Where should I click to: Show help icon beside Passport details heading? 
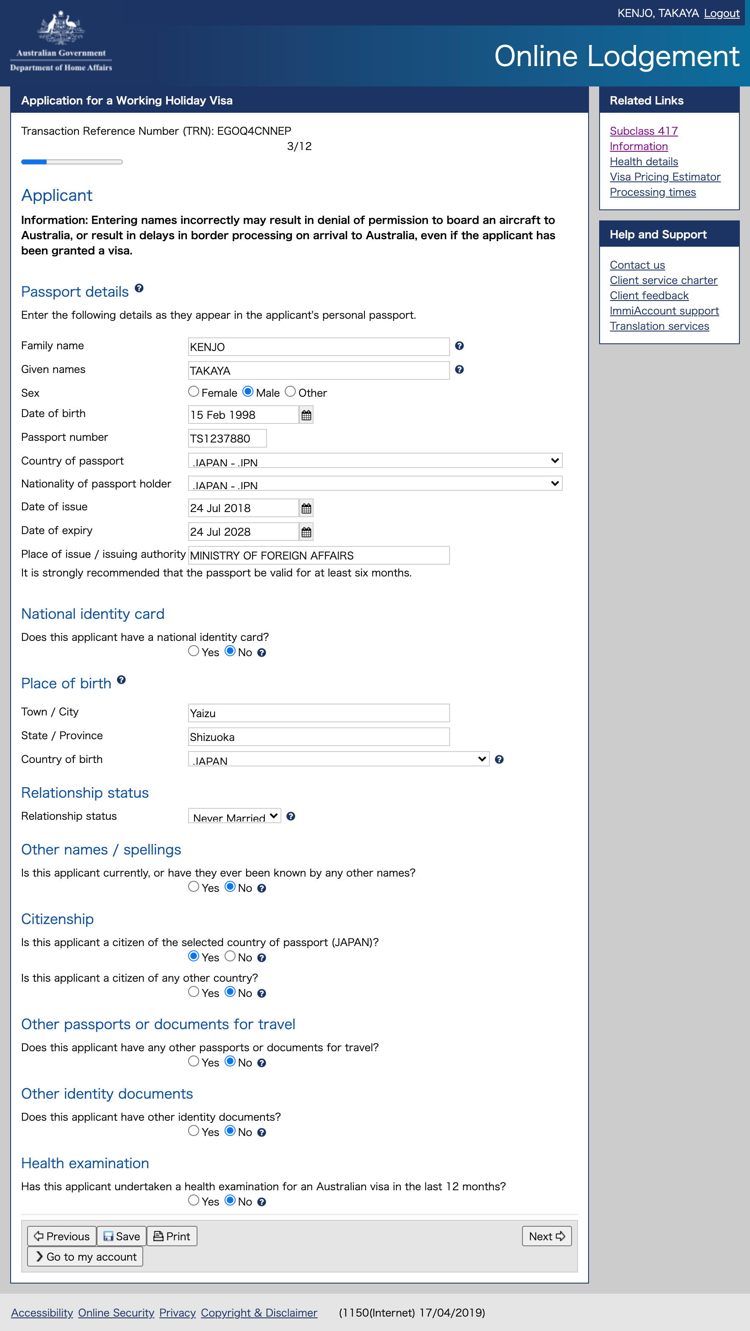pos(139,288)
